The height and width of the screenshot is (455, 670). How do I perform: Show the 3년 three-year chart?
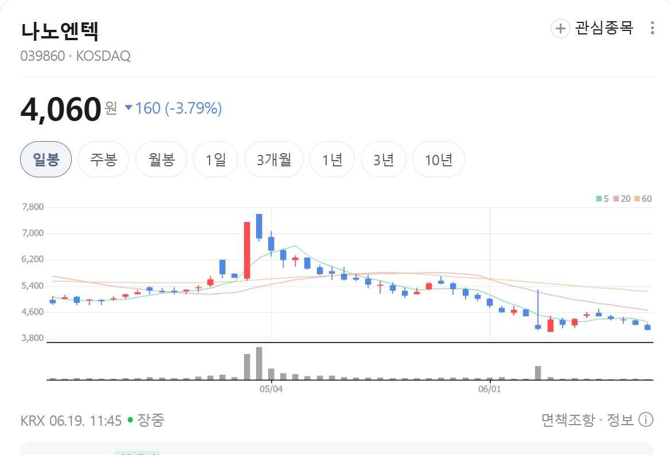pos(384,160)
